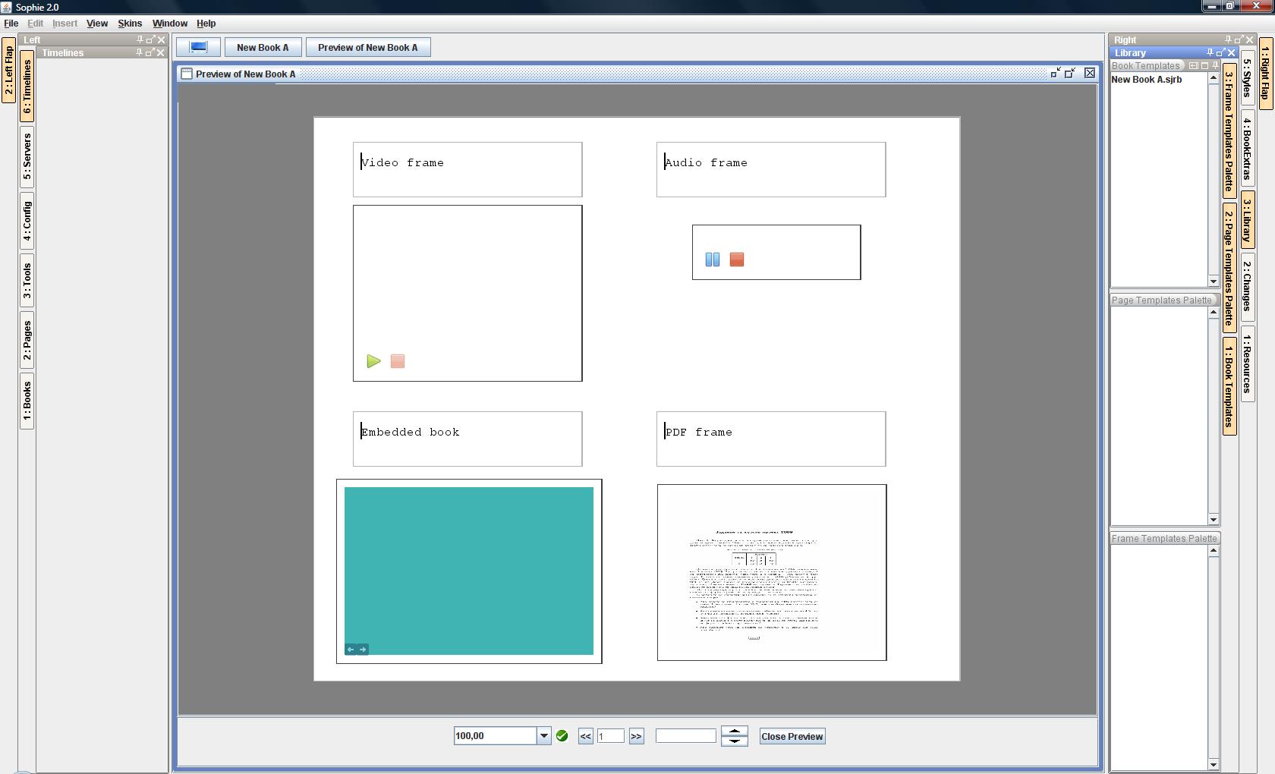
Task: Select the 3: Frame Templates Palette tab
Action: coord(1229,132)
